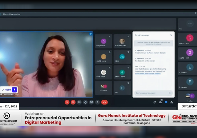The image size is (197, 138).
Task: Open the '87 others' participants tile
Action: click(x=103, y=88)
